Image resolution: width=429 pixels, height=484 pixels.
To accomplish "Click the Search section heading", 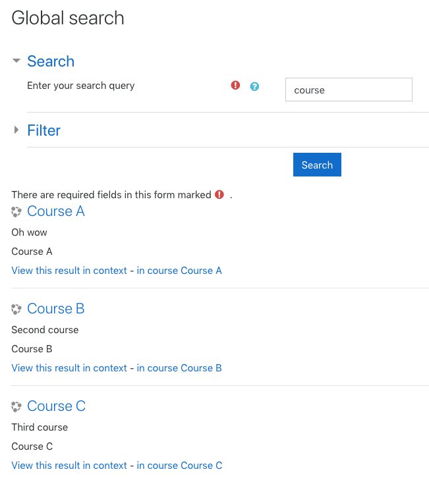I will point(51,61).
